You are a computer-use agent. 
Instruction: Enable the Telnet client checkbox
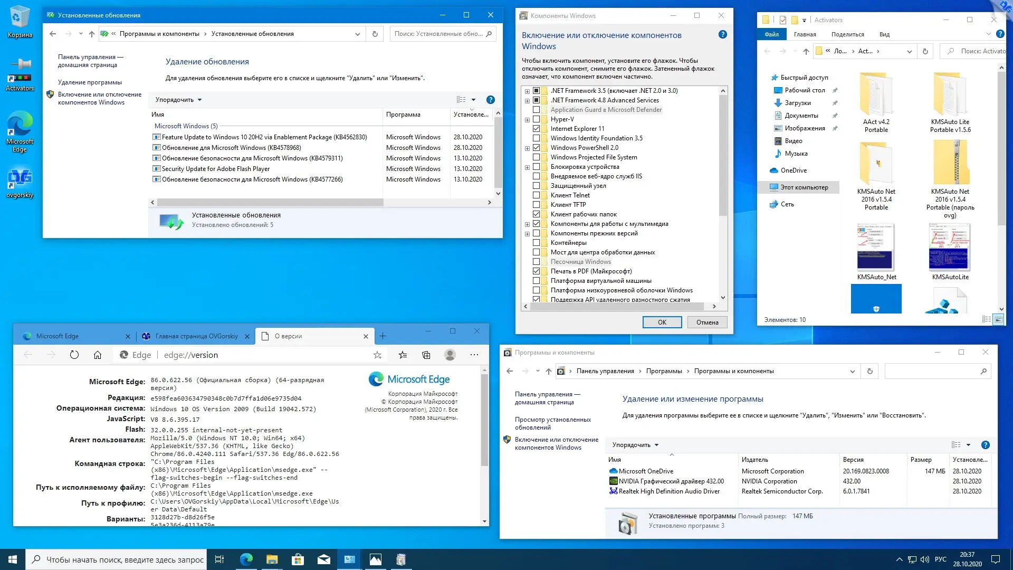click(x=536, y=195)
